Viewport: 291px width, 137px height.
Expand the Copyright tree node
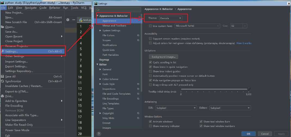point(100,113)
